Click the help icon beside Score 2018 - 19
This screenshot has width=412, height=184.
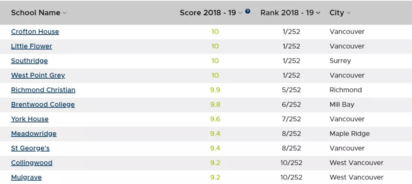pyautogui.click(x=248, y=11)
